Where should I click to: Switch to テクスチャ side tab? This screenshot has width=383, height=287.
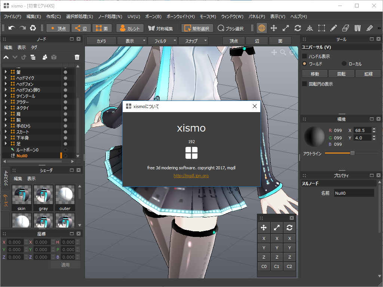[x=6, y=179]
